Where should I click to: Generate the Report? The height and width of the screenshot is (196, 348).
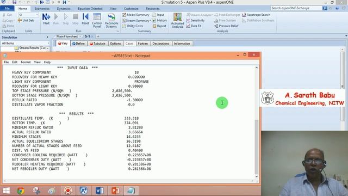(x=159, y=26)
